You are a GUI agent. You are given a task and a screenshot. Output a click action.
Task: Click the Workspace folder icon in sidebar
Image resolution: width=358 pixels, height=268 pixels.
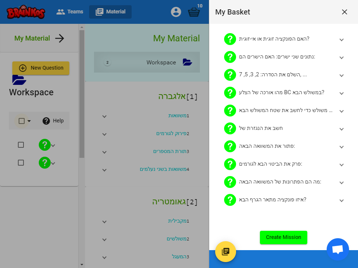(x=19, y=80)
